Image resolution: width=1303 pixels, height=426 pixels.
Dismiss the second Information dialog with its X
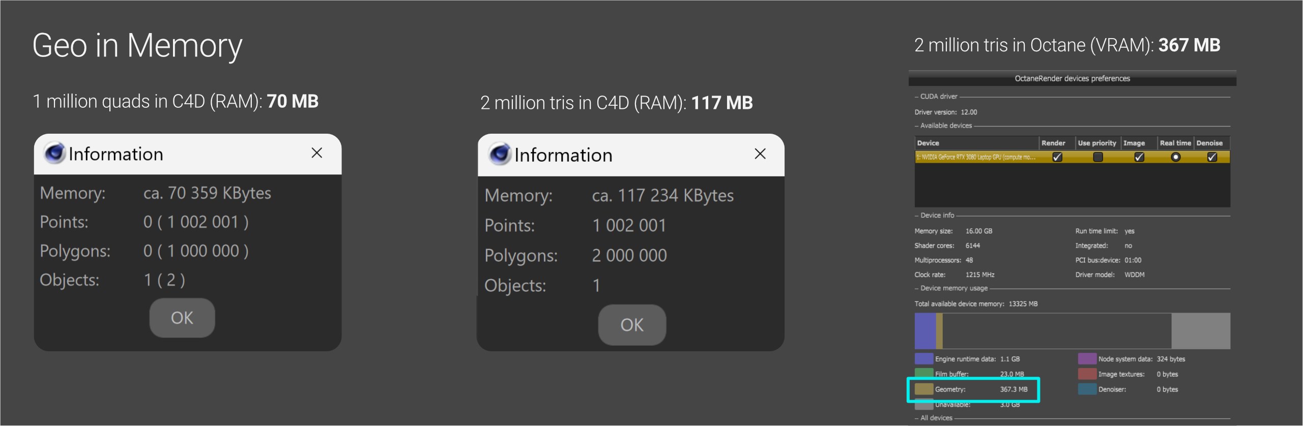click(760, 154)
